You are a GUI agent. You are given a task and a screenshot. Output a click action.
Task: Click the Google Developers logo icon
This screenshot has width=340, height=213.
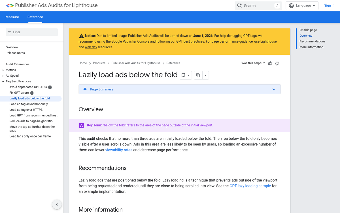tap(9, 5)
